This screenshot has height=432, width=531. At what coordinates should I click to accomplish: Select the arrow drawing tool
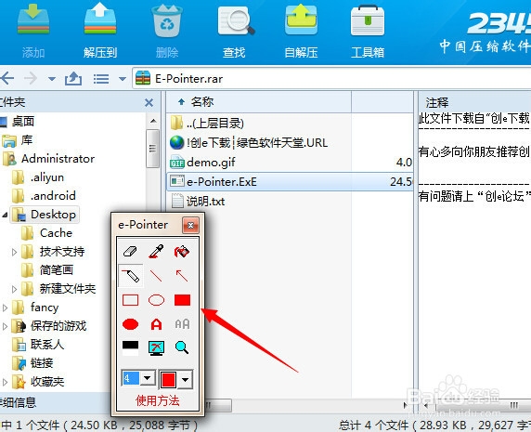point(182,276)
